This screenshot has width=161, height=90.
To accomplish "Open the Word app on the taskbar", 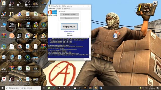I will coord(101,88).
